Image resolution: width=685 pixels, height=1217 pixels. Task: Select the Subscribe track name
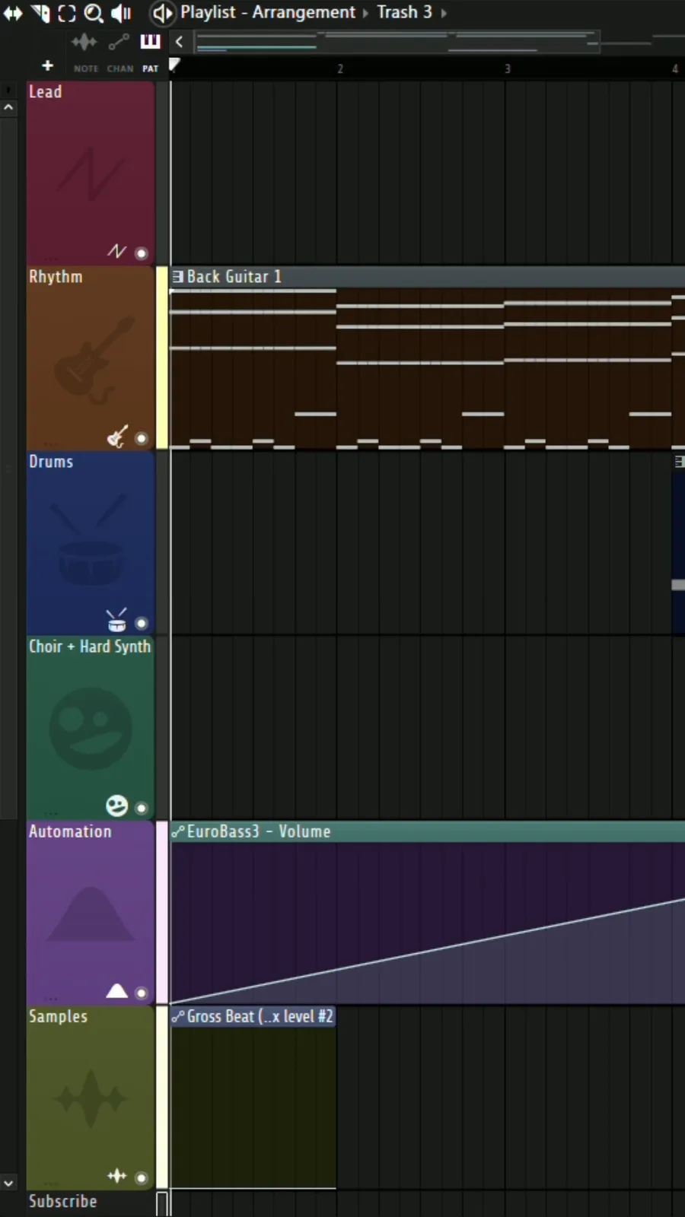point(62,1201)
